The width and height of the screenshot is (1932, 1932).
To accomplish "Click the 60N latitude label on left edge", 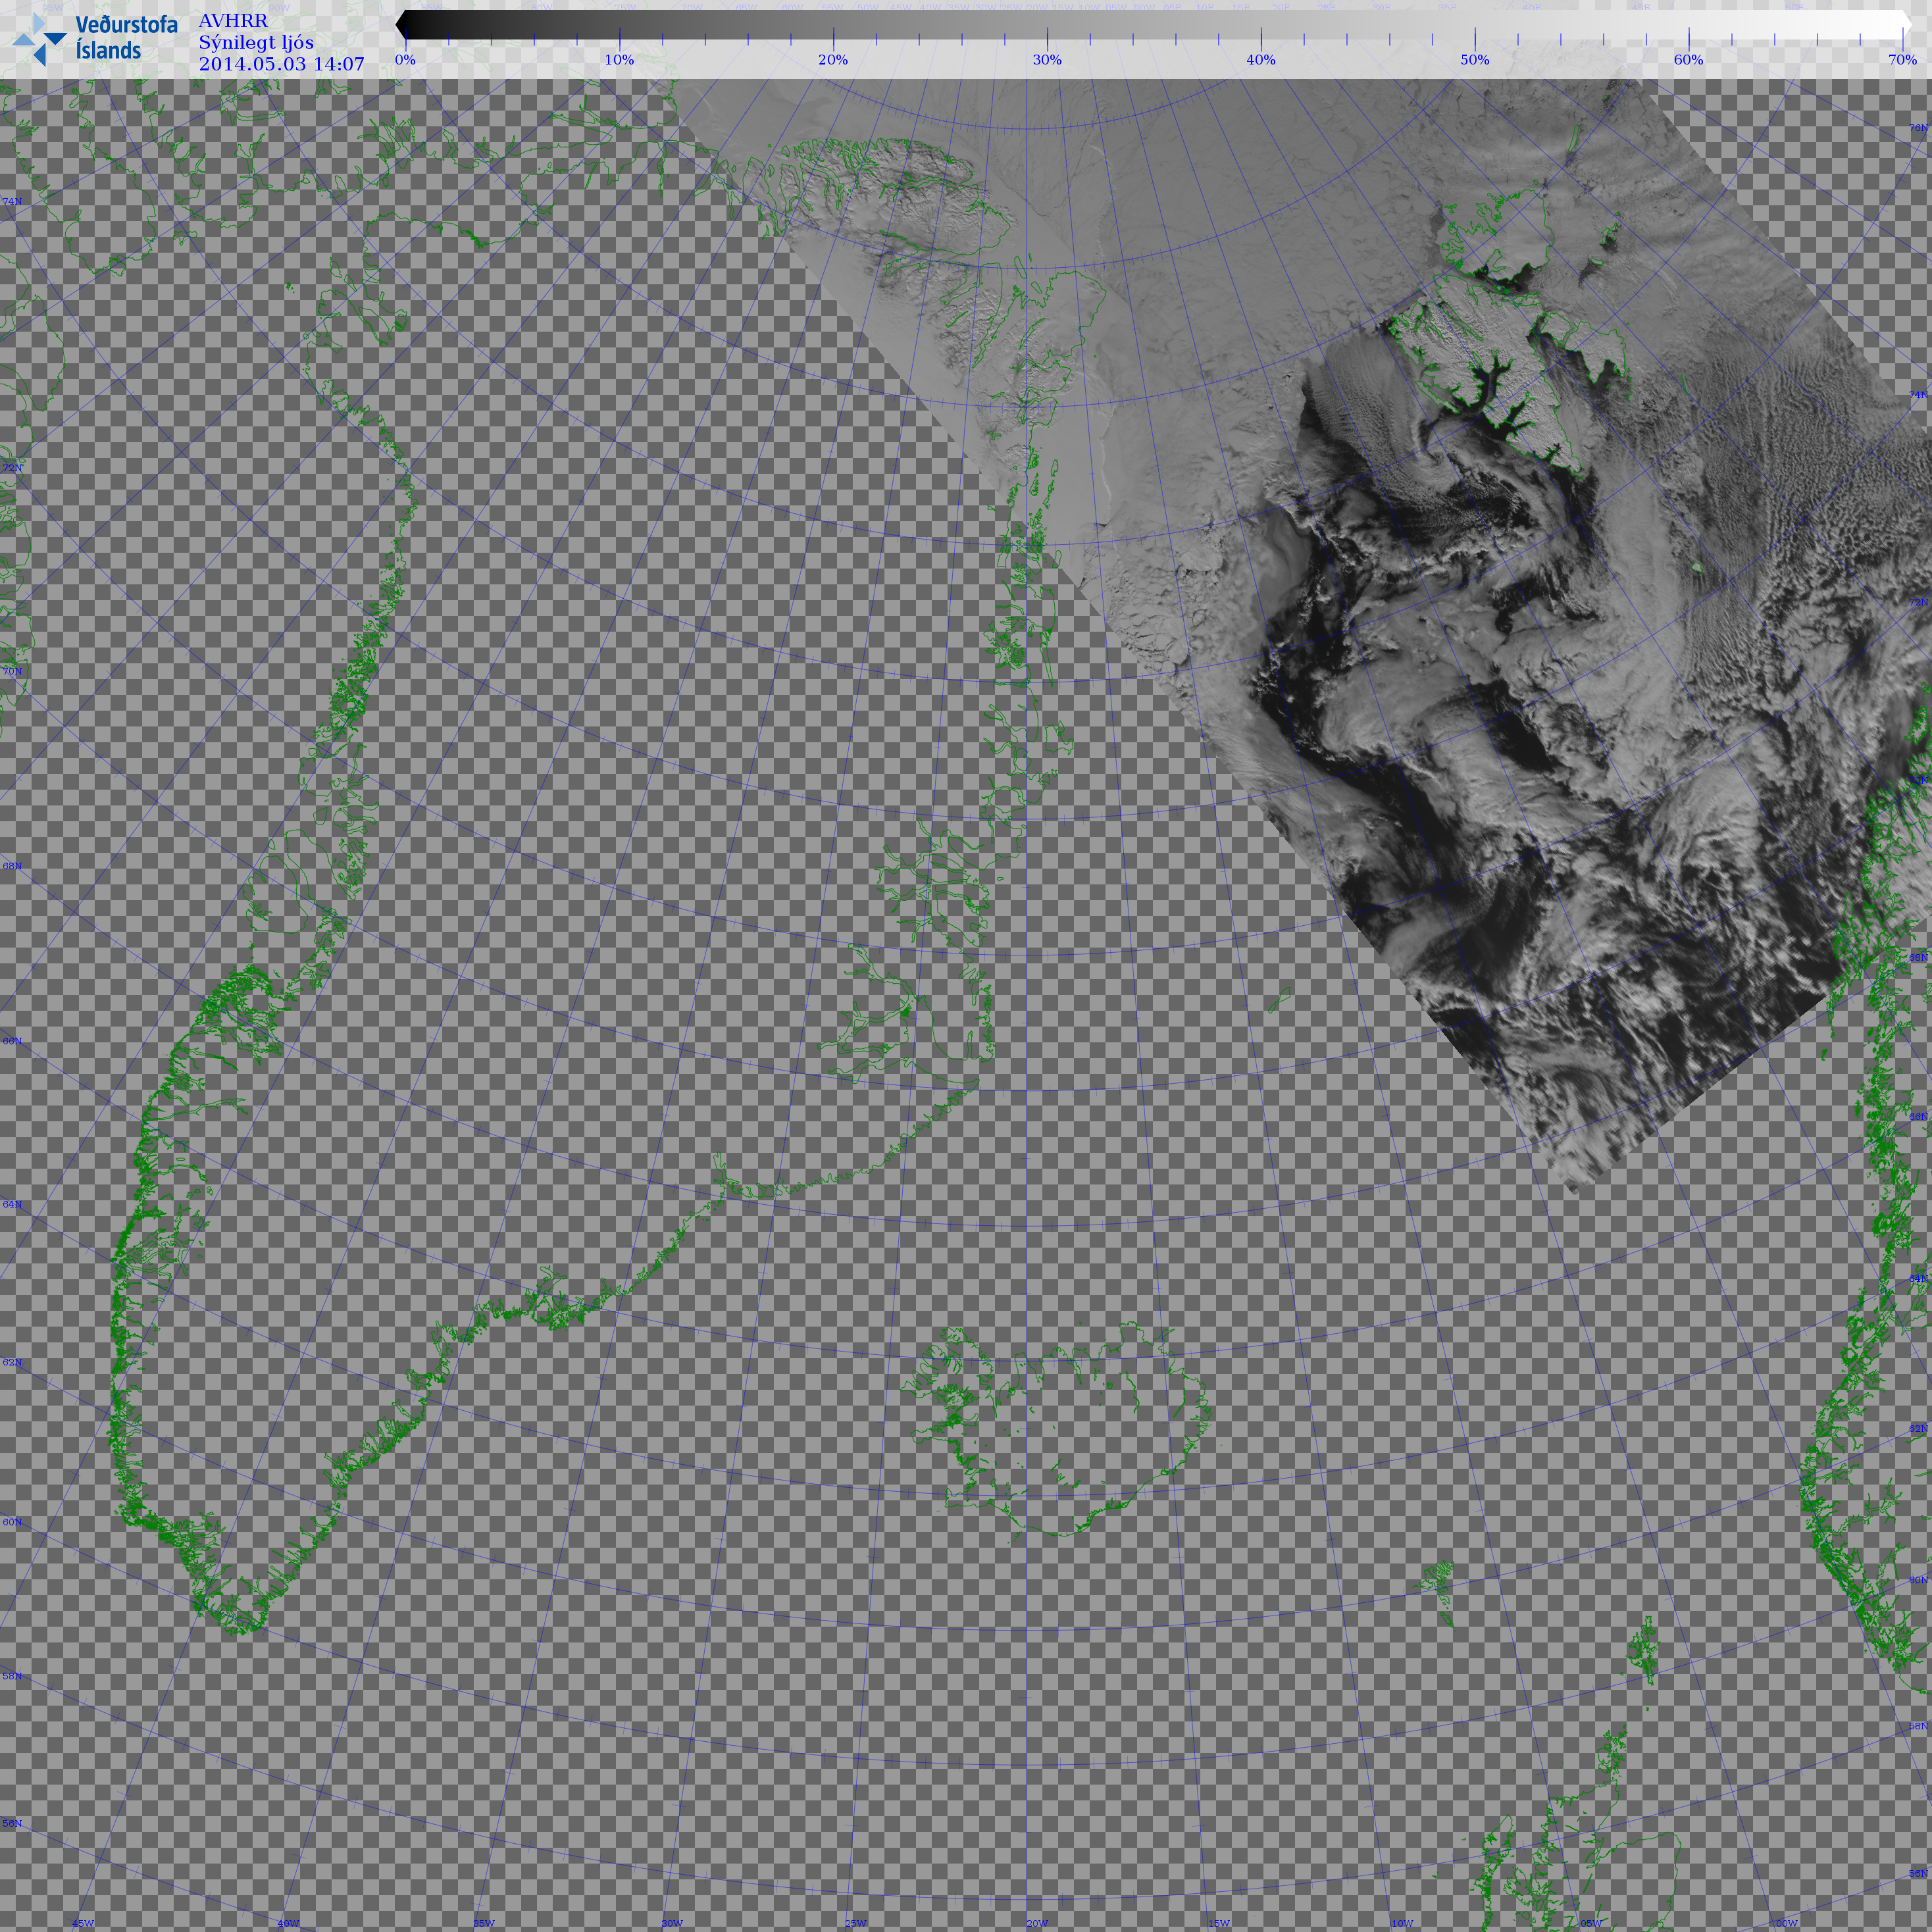I will pos(12,1522).
